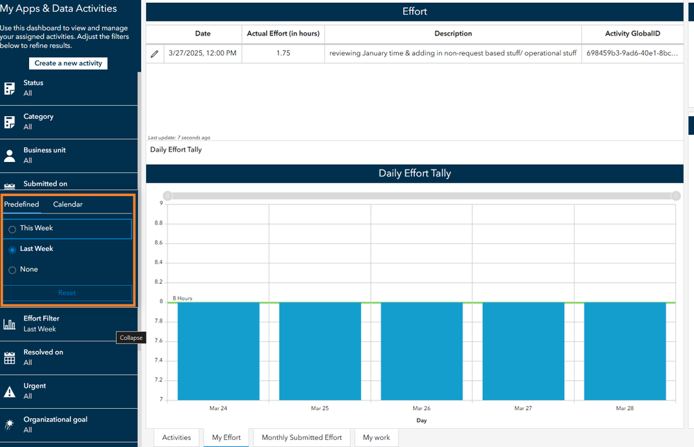Viewport: 694px width, 447px height.
Task: Click the pencil edit icon in effort row
Action: pos(154,54)
